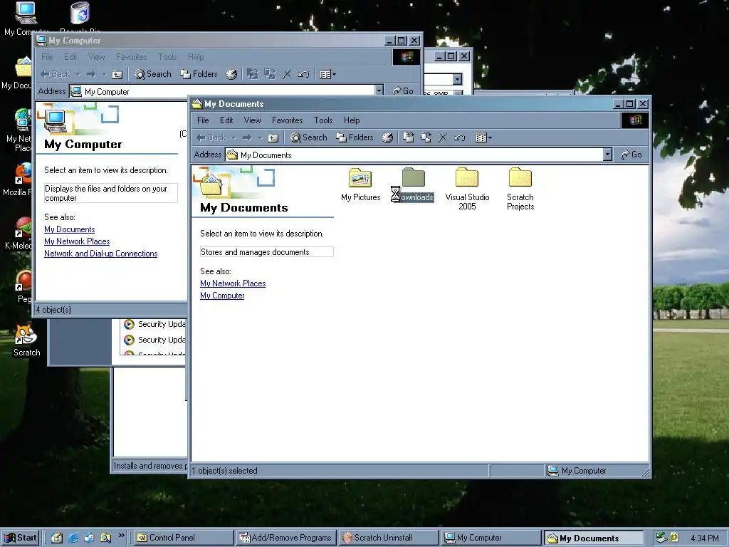
Task: Click clock showing 4:34 PM
Action: 704,538
